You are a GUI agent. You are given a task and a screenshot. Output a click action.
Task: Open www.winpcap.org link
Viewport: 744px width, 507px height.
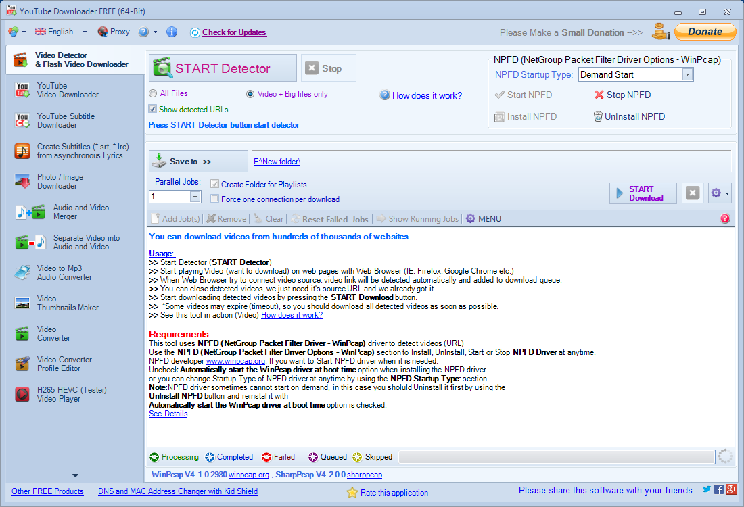click(x=235, y=361)
